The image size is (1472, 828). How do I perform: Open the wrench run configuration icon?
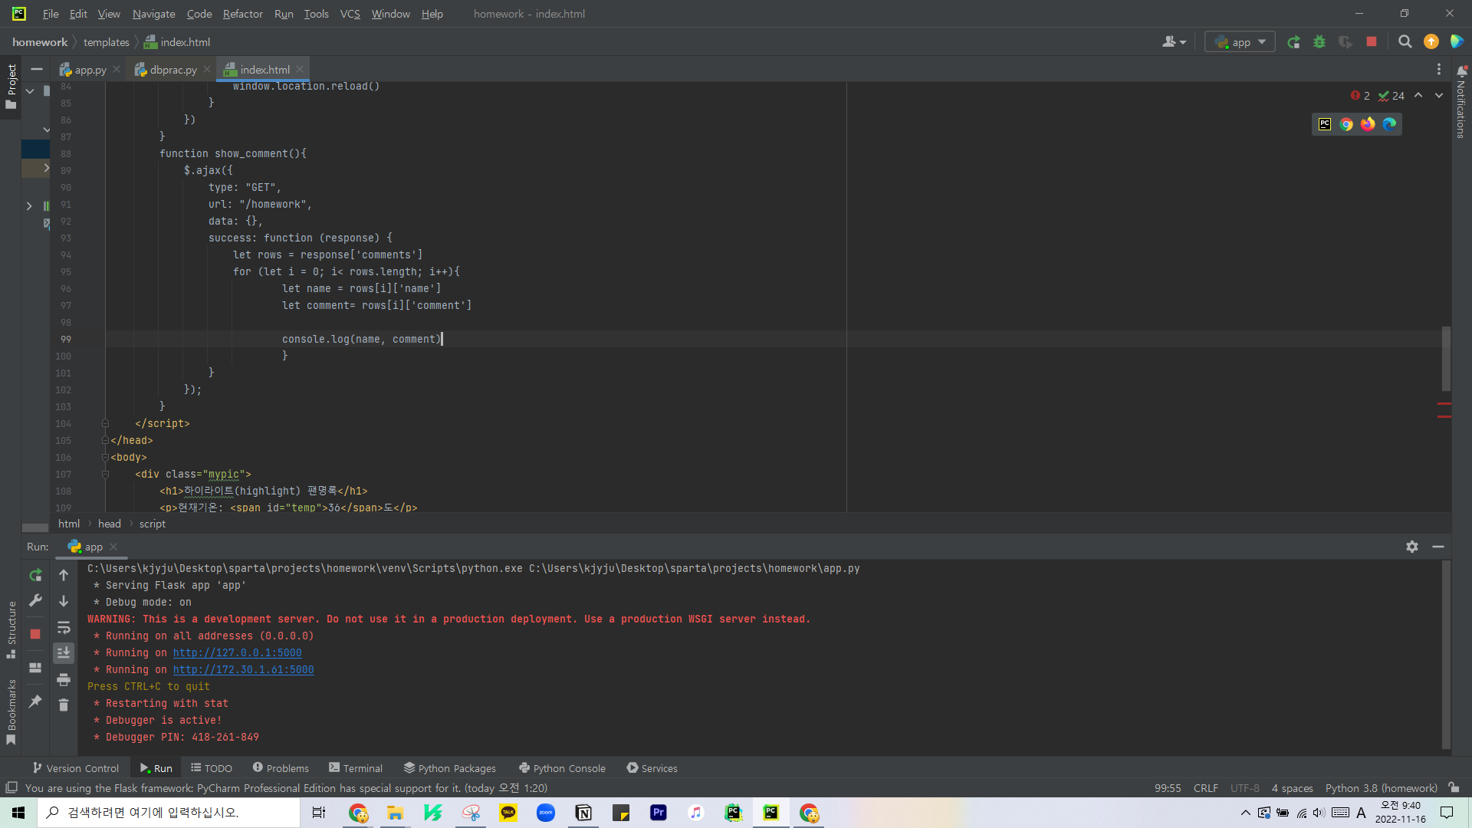[x=35, y=601]
